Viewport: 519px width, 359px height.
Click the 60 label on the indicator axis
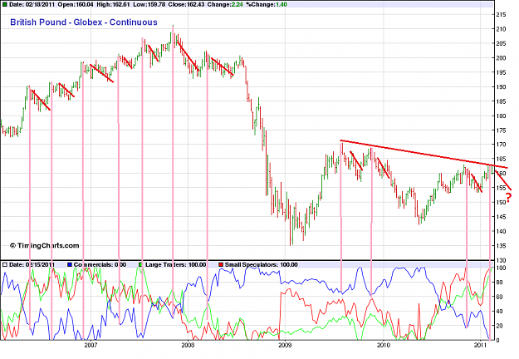pyautogui.click(x=500, y=297)
